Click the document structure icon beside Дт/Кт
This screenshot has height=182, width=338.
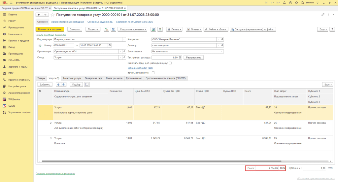coord(114,29)
